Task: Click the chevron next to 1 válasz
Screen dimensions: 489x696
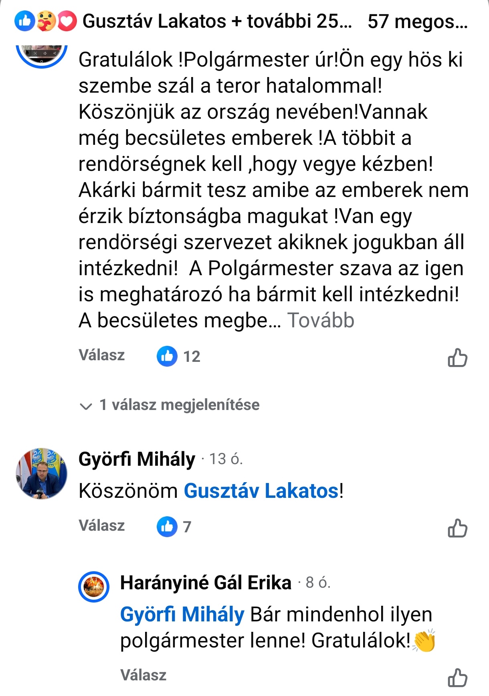Action: pos(86,406)
